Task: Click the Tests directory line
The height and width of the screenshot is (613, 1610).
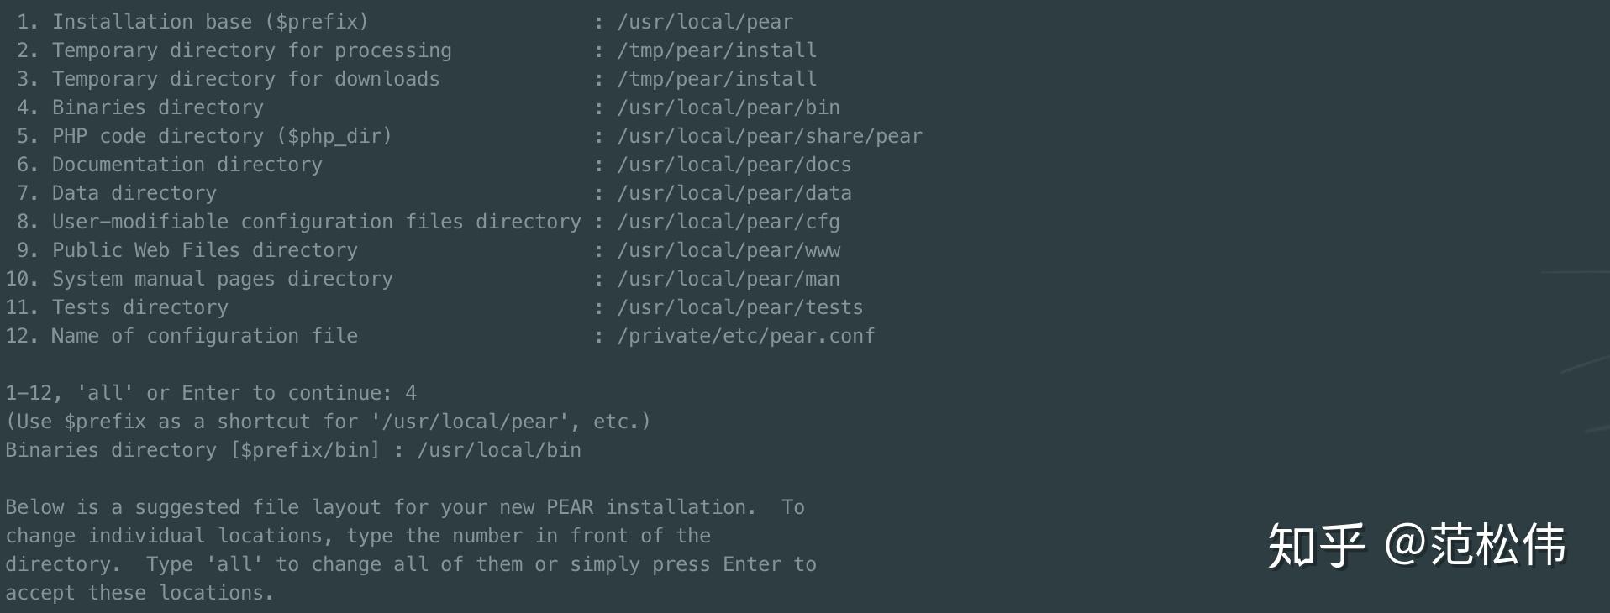Action: [139, 307]
